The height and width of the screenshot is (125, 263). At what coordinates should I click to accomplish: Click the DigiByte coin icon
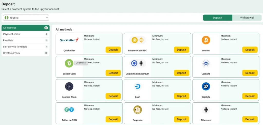[206, 86]
